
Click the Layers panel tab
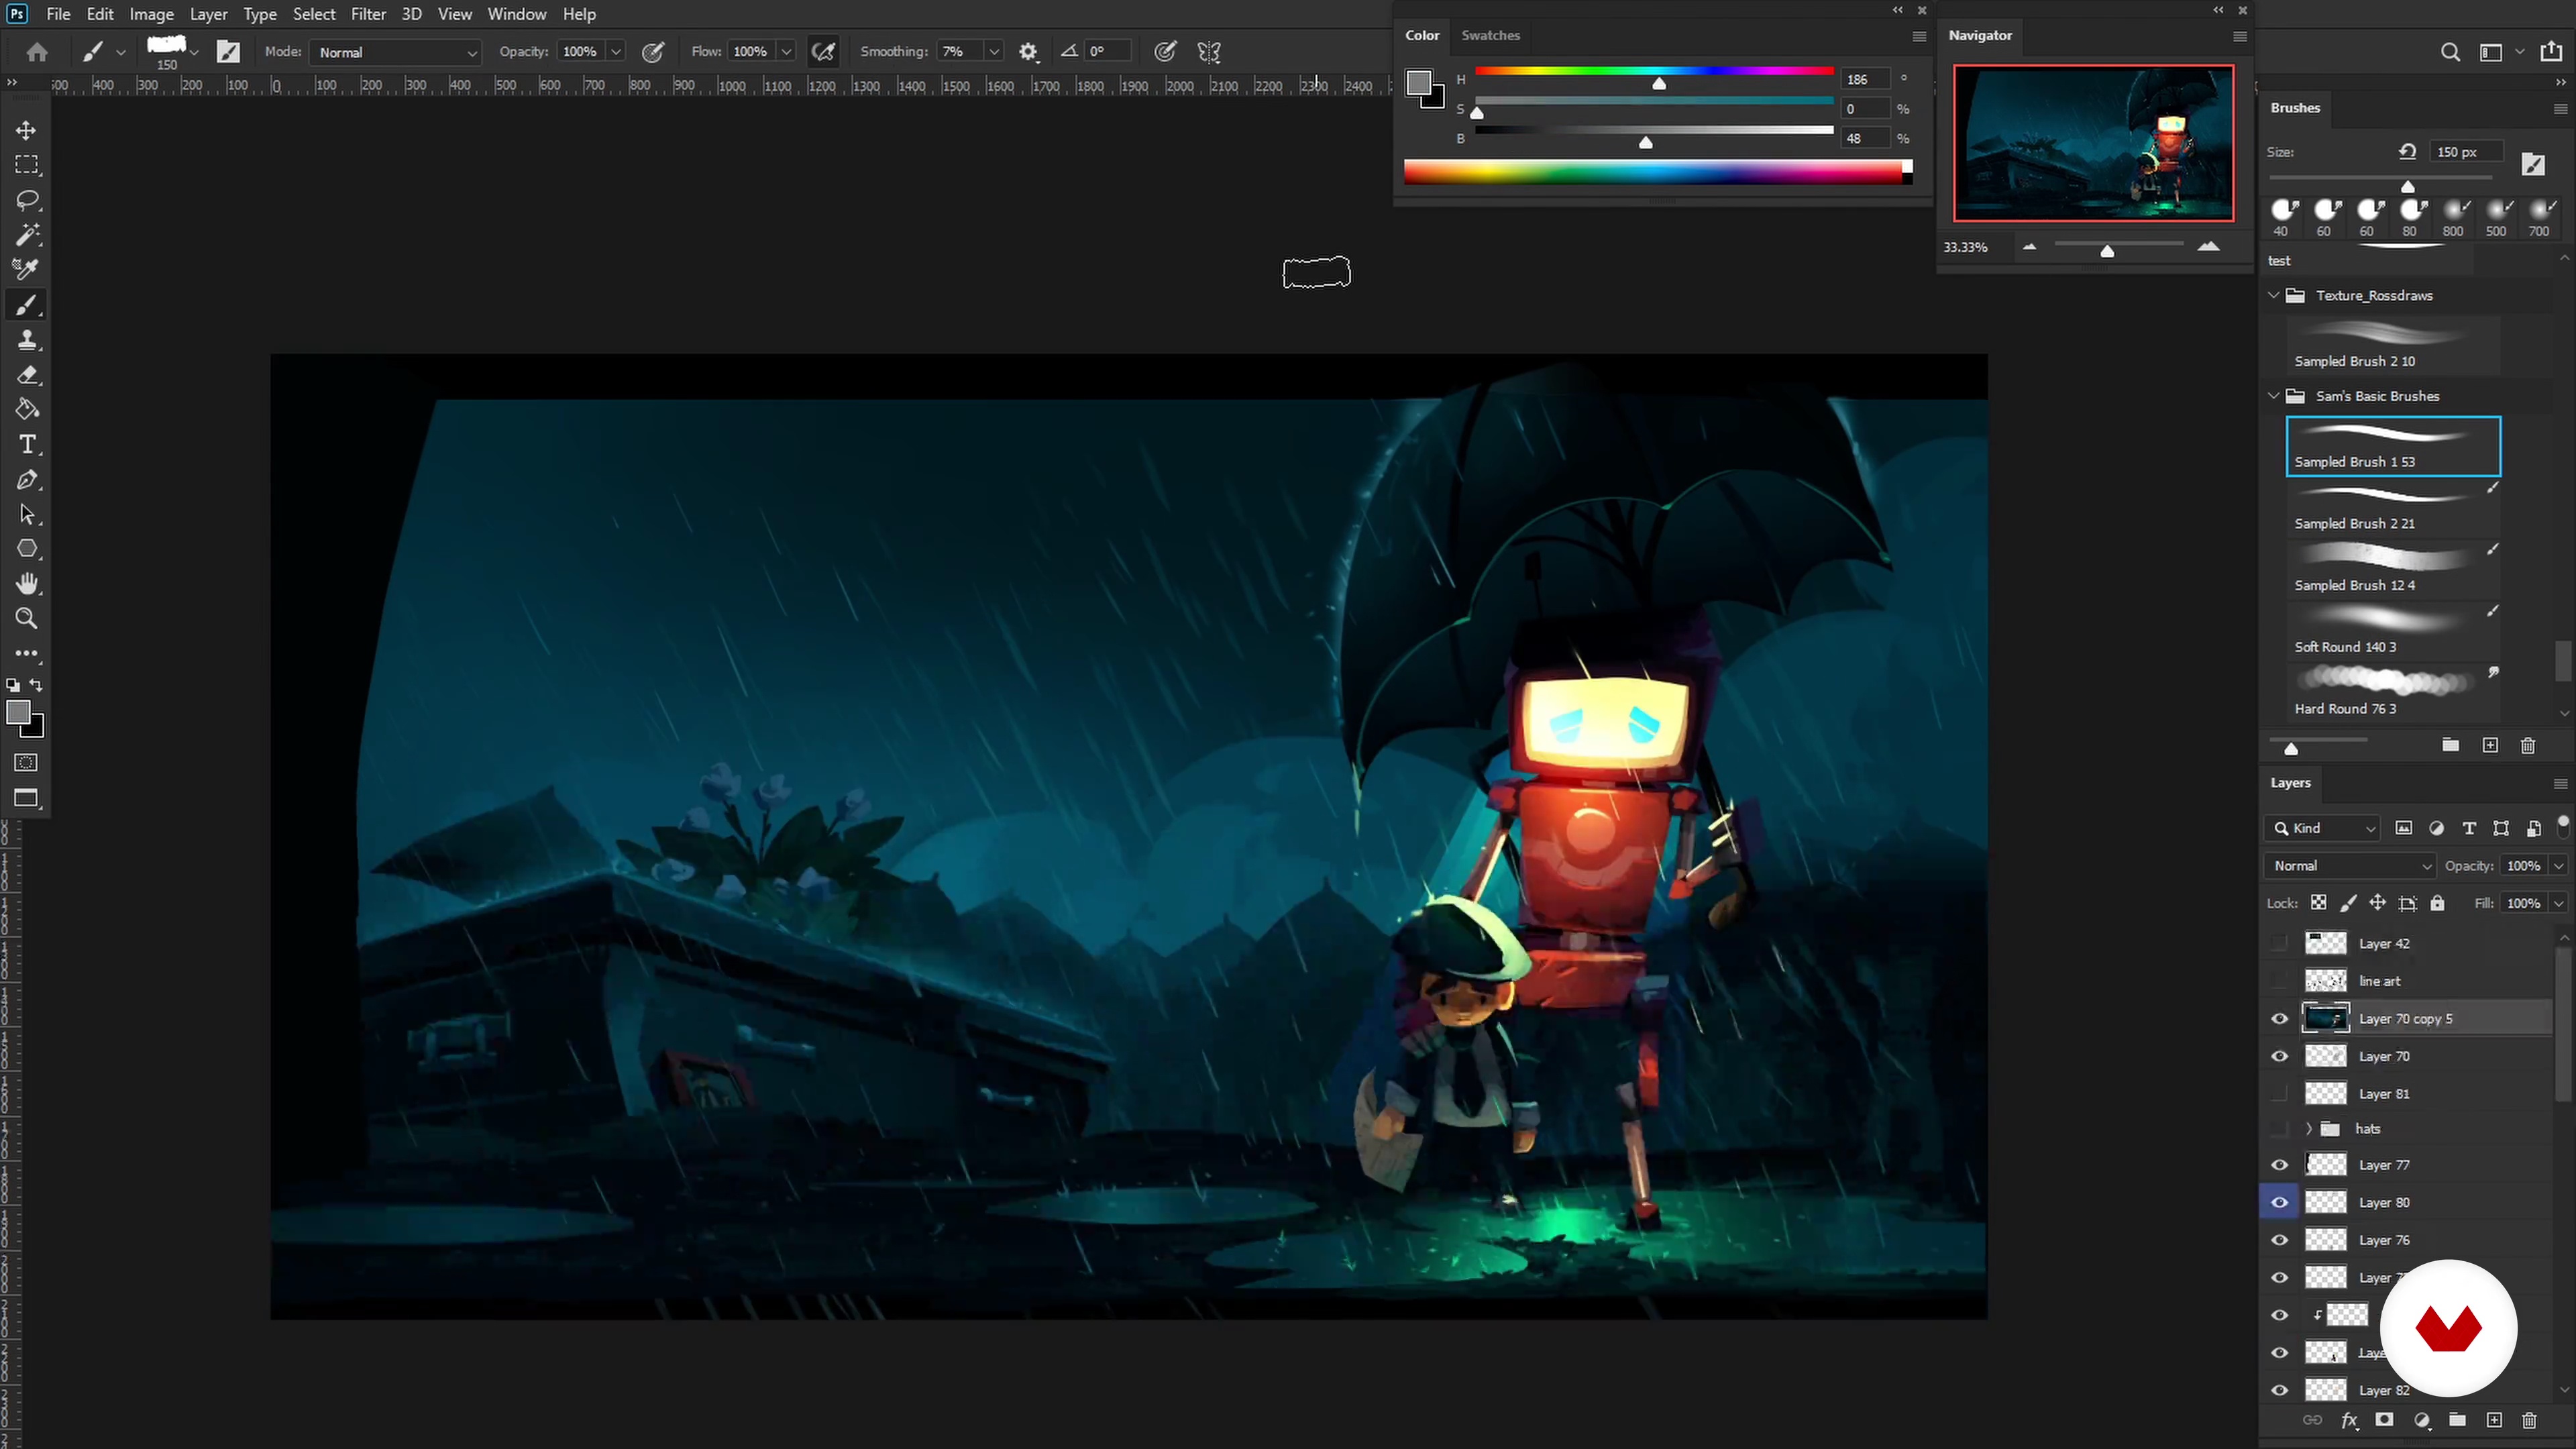click(x=2290, y=783)
